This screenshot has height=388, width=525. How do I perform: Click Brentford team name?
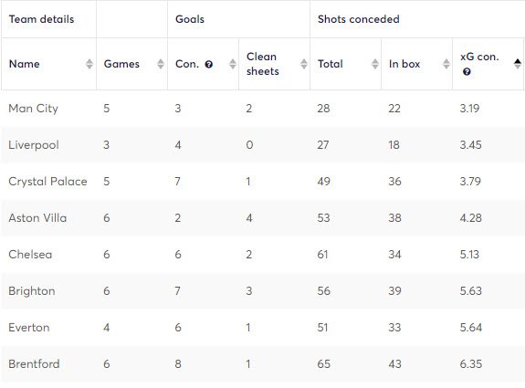click(34, 364)
